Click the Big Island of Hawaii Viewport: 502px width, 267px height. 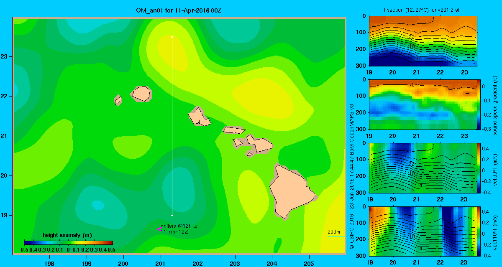pyautogui.click(x=292, y=191)
